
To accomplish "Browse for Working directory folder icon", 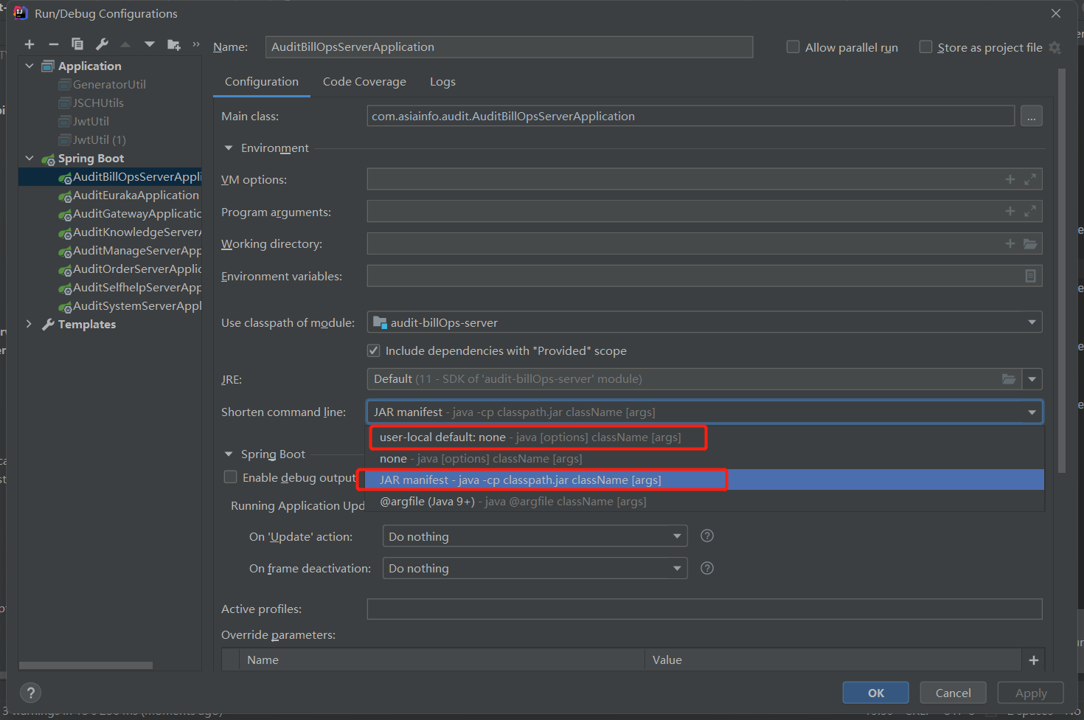I will 1030,244.
